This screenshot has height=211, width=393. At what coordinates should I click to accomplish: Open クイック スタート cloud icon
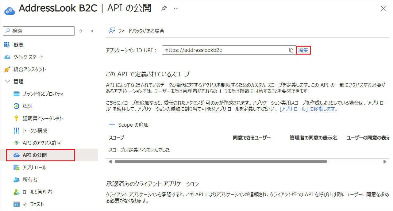[x=7, y=57]
